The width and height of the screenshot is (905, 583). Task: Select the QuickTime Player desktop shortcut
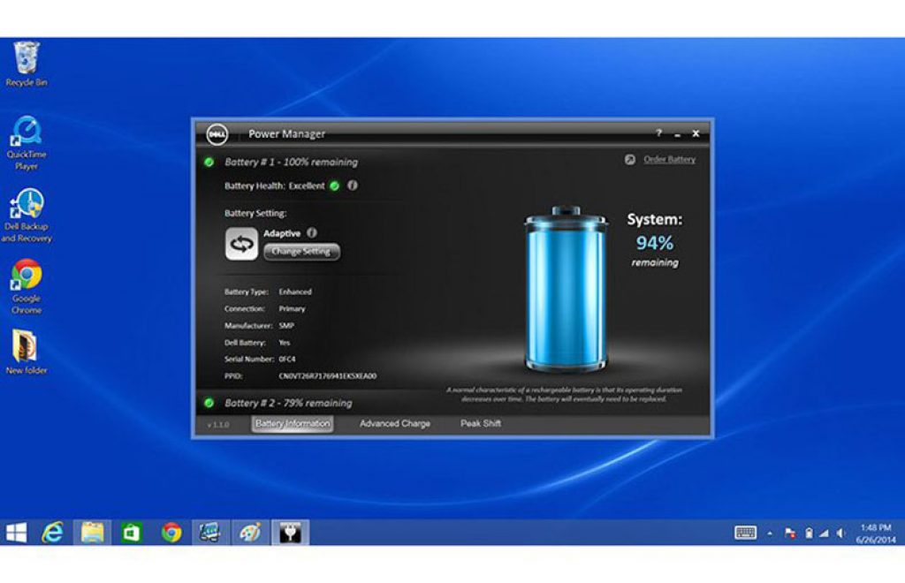tap(27, 144)
